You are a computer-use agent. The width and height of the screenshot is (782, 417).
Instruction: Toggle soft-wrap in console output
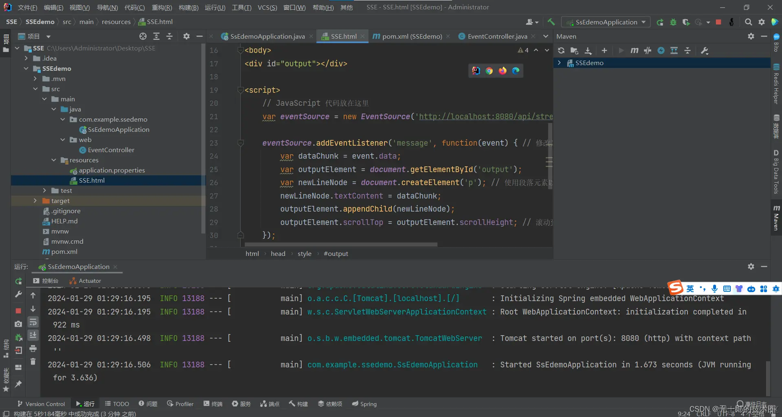tap(33, 322)
